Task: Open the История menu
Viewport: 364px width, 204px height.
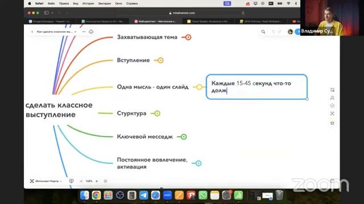Action: [x=88, y=3]
